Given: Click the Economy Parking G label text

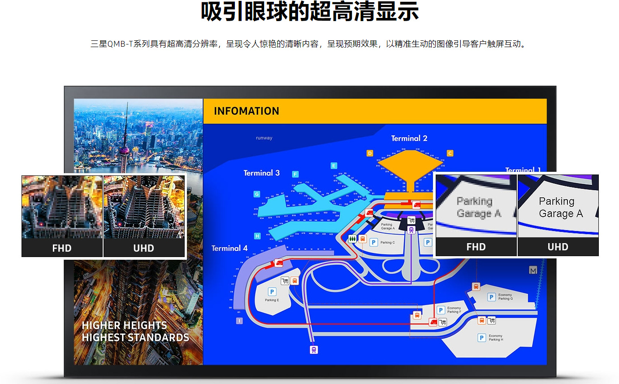Looking at the screenshot, I should (x=506, y=297).
